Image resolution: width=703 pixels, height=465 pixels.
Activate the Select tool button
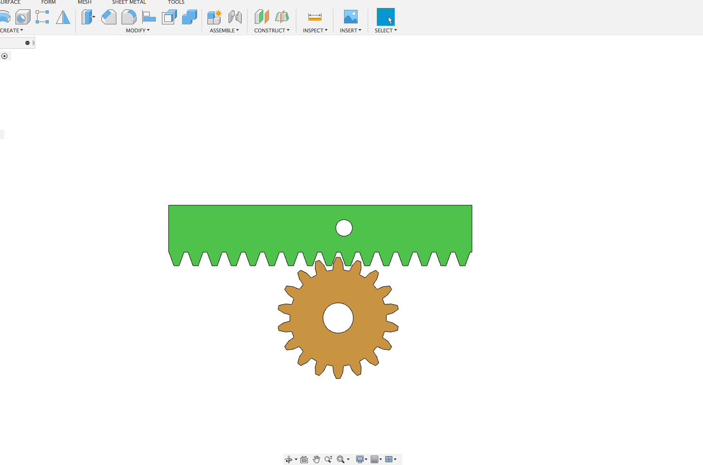click(x=385, y=17)
